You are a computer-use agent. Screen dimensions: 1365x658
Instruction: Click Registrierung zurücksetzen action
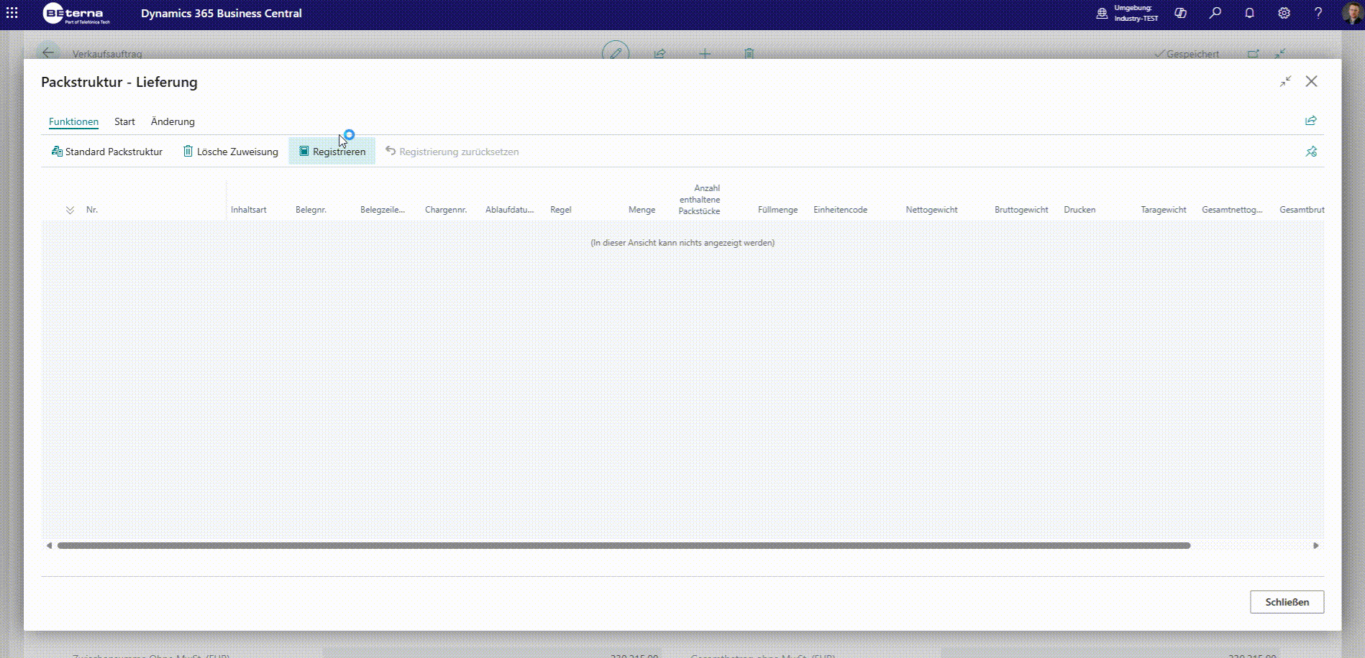(452, 152)
